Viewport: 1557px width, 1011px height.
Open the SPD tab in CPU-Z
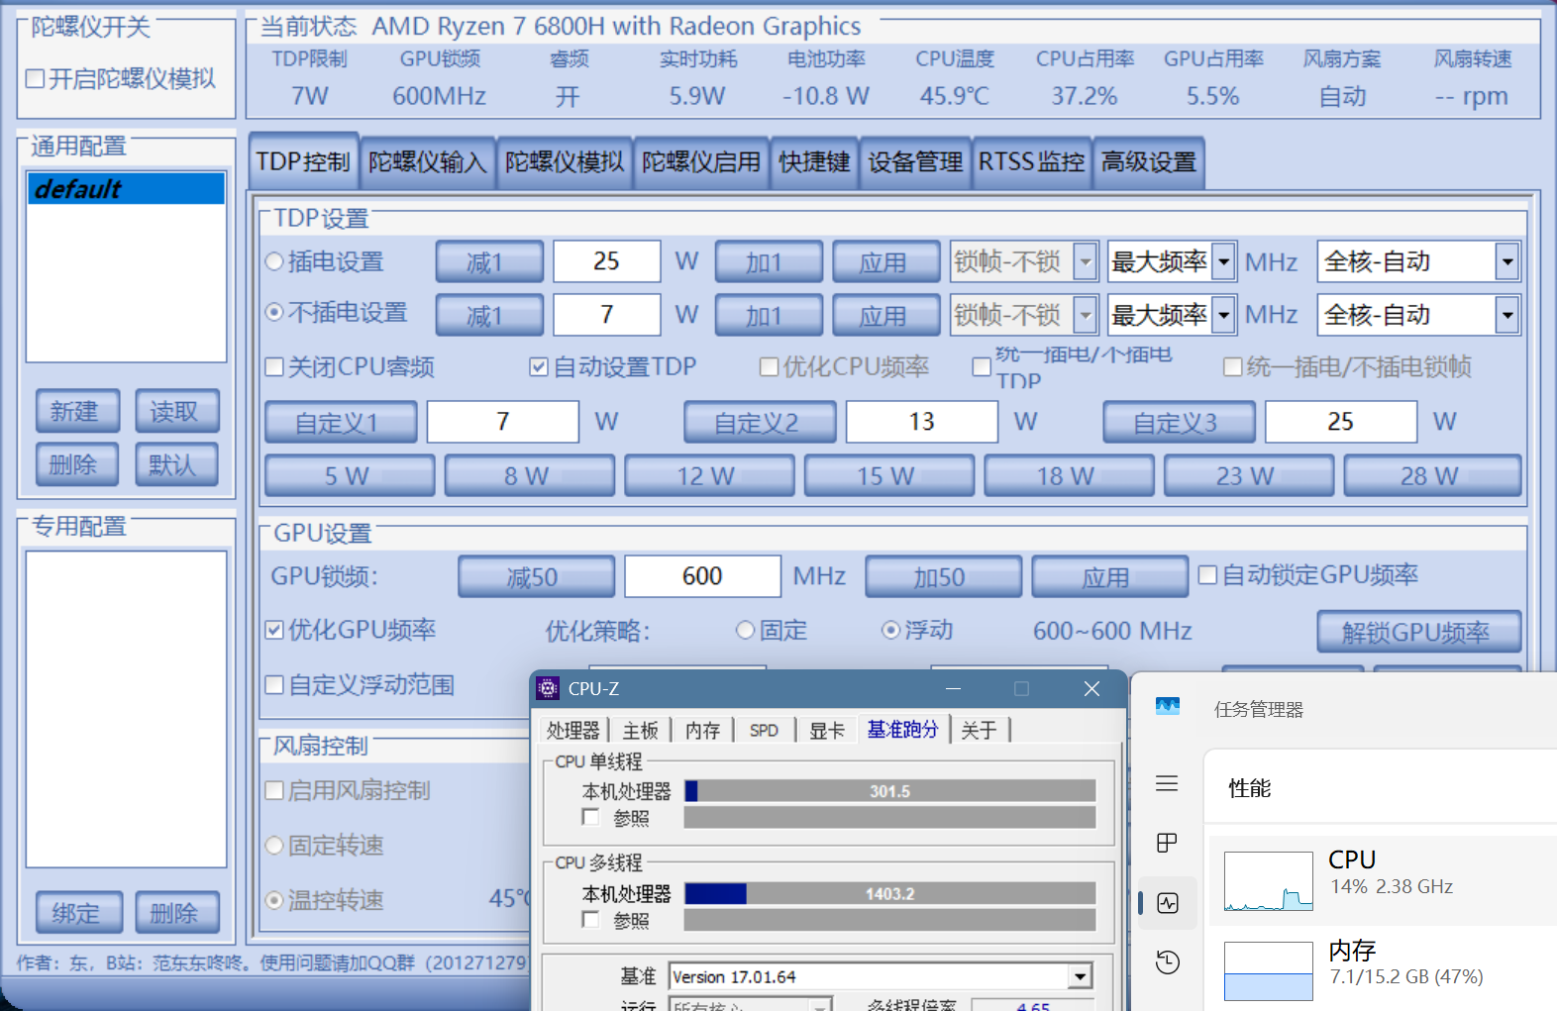764,730
